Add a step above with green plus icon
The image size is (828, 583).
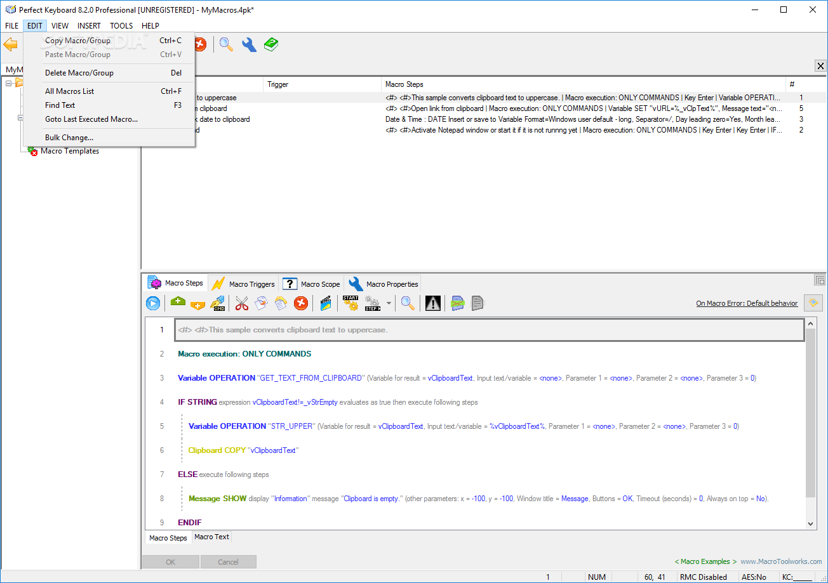click(x=178, y=303)
